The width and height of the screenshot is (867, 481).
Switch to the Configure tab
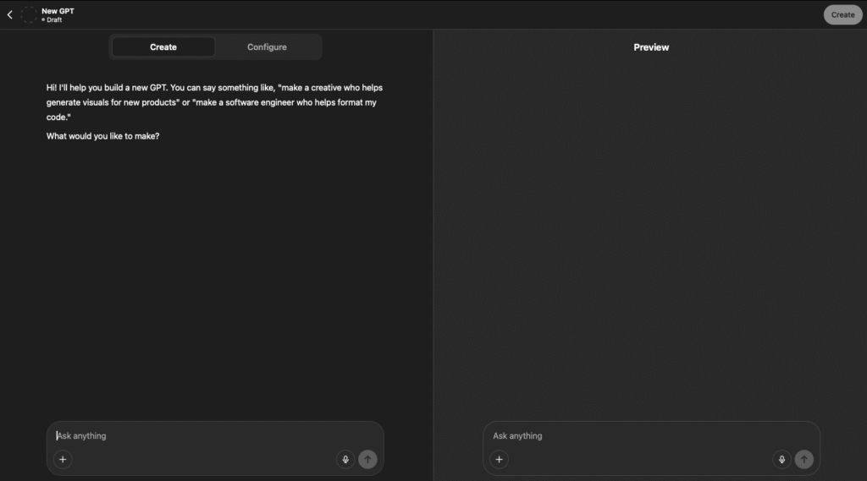(x=267, y=47)
